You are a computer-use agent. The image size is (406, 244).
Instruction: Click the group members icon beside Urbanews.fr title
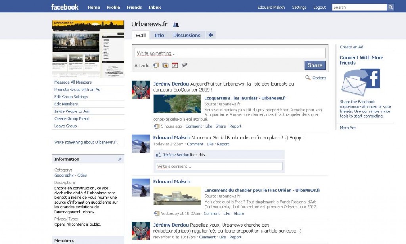(x=176, y=25)
